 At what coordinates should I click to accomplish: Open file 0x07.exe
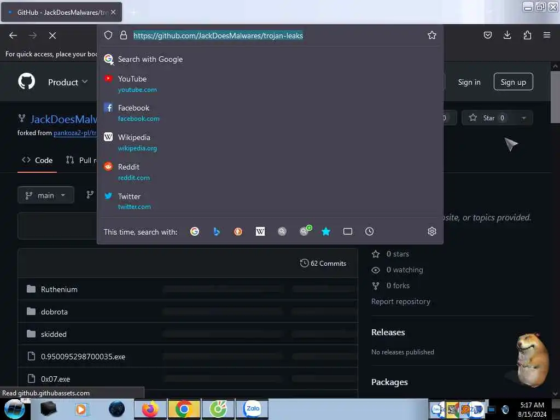tap(55, 379)
